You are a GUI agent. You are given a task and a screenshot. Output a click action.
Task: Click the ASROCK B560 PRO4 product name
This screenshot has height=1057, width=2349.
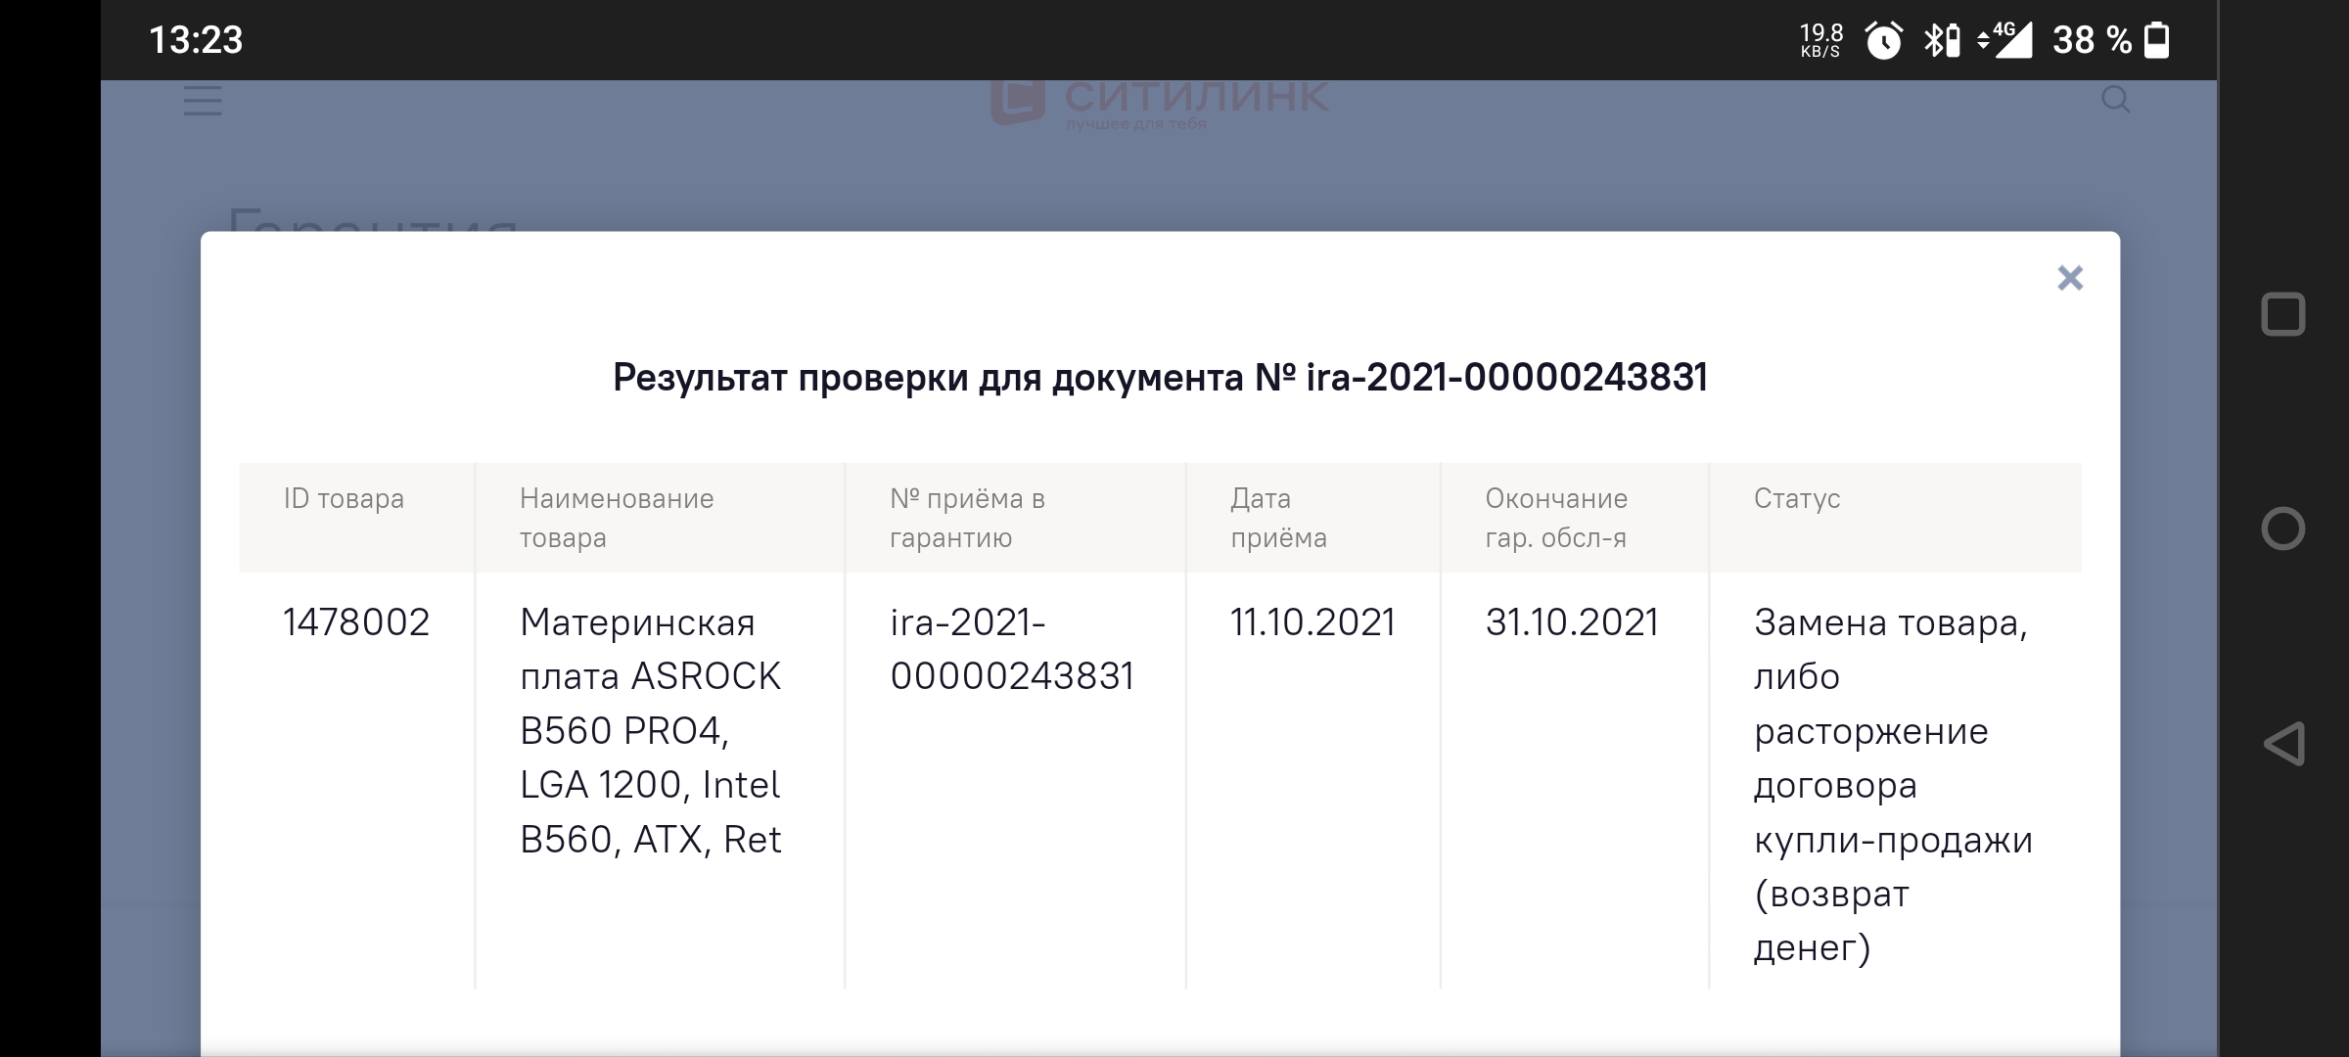coord(650,730)
